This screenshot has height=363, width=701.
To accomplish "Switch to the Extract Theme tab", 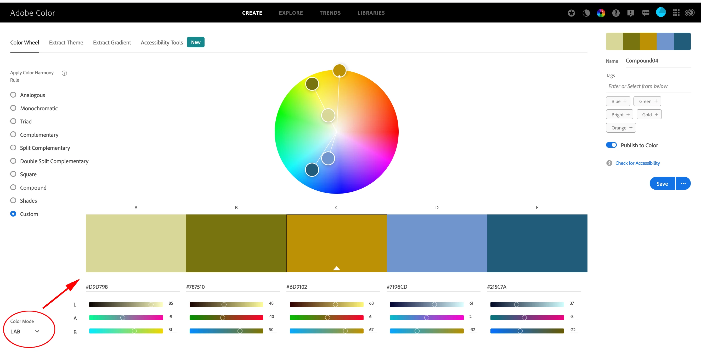I will pyautogui.click(x=66, y=42).
